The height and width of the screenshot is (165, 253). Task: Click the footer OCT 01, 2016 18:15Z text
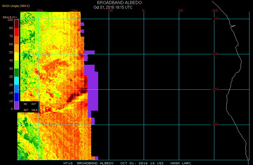coord(142,163)
